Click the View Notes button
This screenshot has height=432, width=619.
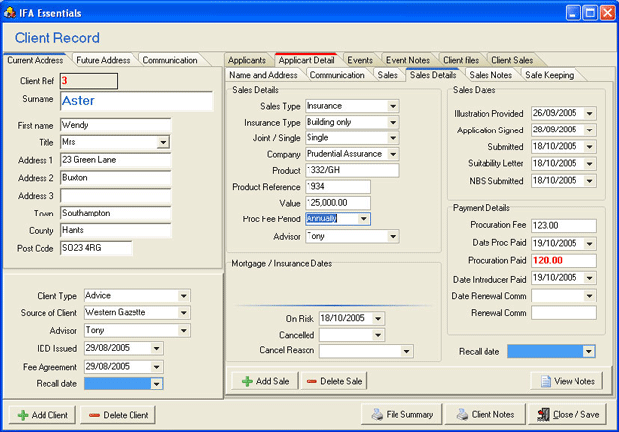point(567,381)
